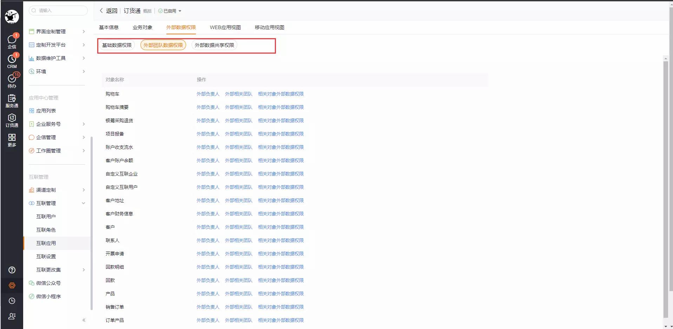
Task: Expand 环境 submenu arrow
Action: tap(84, 71)
